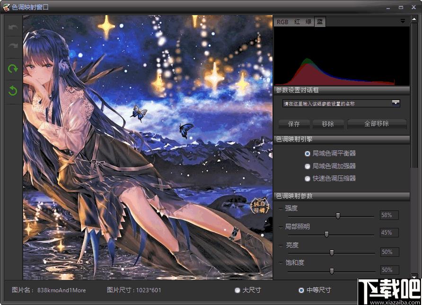This screenshot has height=305, width=422.
Task: Click scrollbar up arrow in right panel
Action: point(414,19)
